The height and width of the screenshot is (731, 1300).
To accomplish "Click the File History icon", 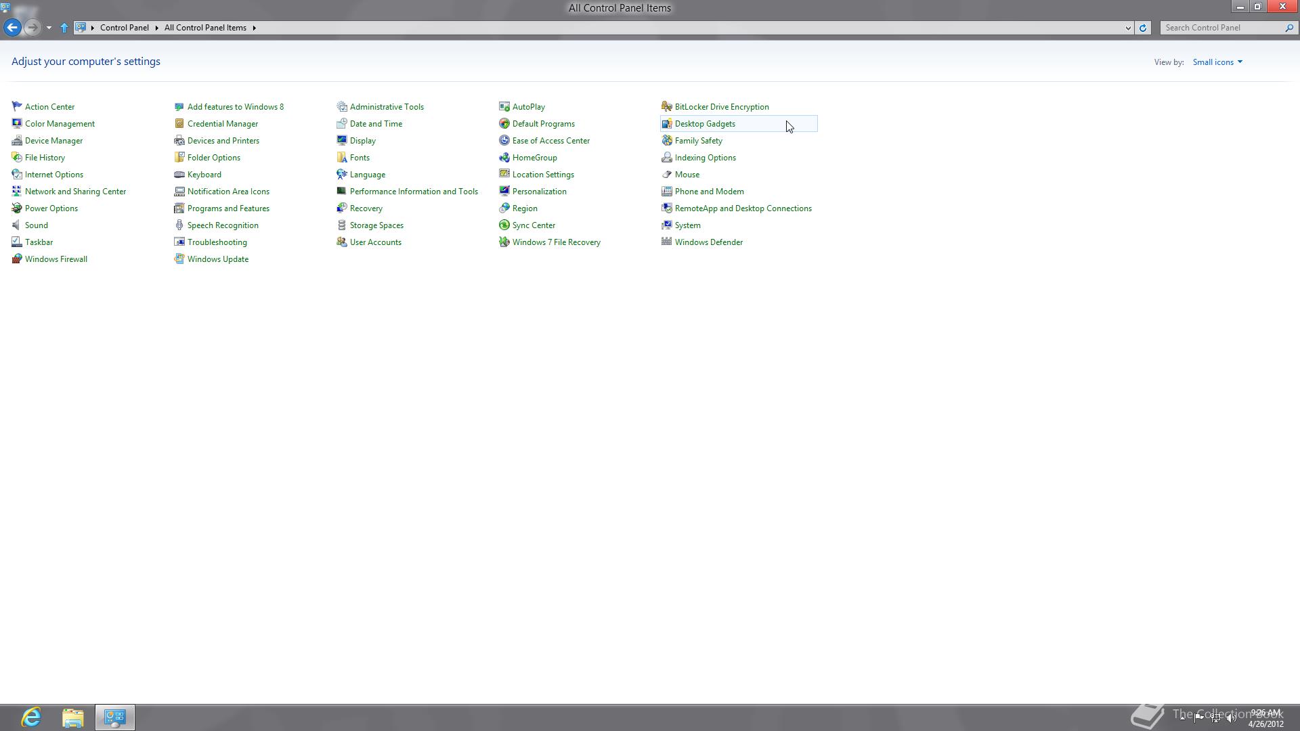I will [17, 157].
